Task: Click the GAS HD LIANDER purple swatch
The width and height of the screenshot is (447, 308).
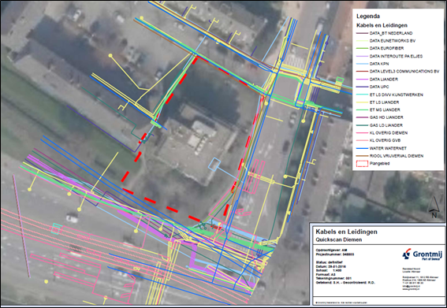Action: (362, 117)
